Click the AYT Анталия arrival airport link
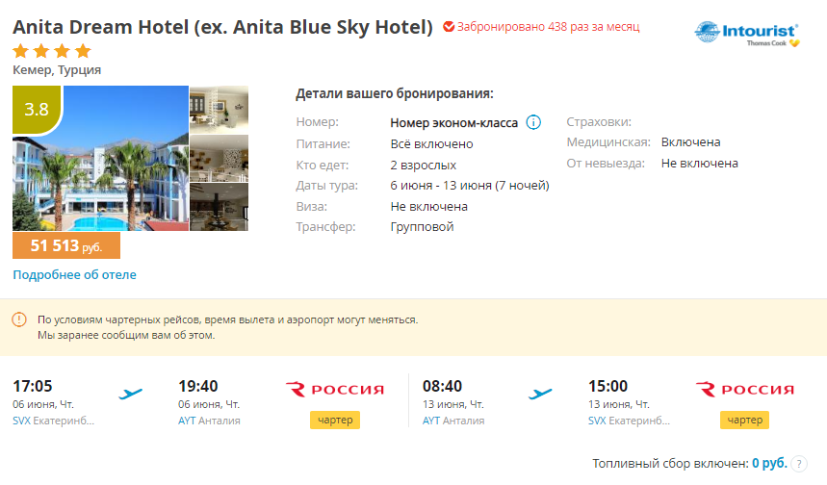 tap(209, 421)
